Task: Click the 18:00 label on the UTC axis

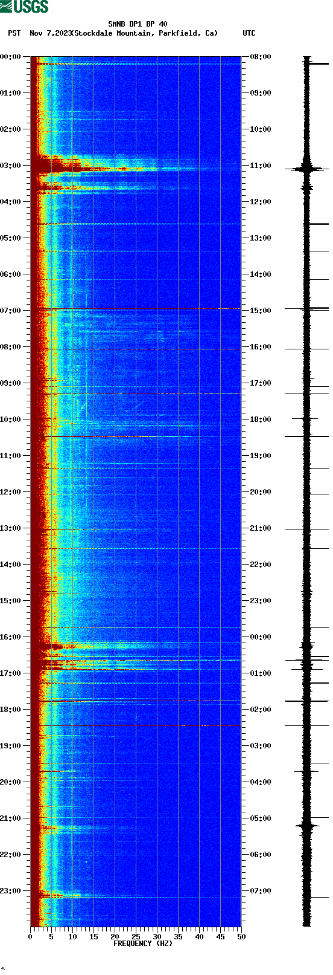Action: coord(260,419)
